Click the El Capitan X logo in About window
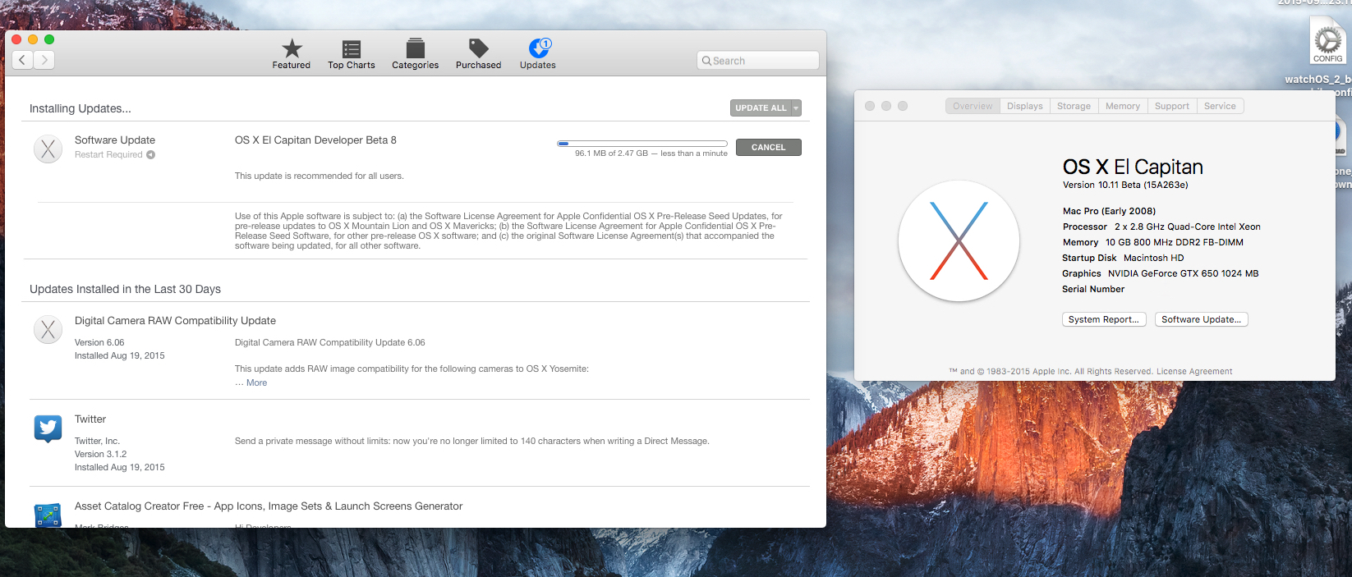Viewport: 1352px width, 577px height. coord(959,241)
